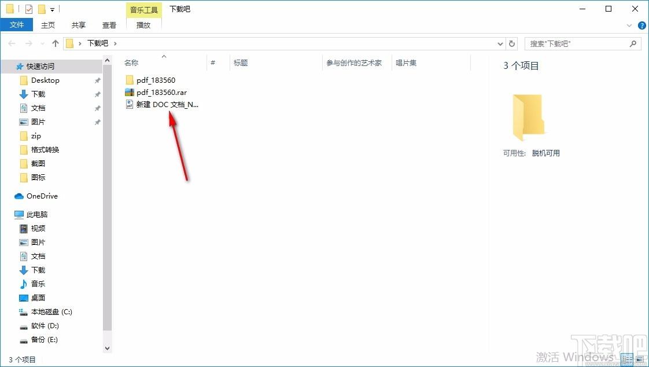Viewport: 649px width, 367px height.
Task: Expand the chevron after 下载吧 in address bar
Action: 115,43
